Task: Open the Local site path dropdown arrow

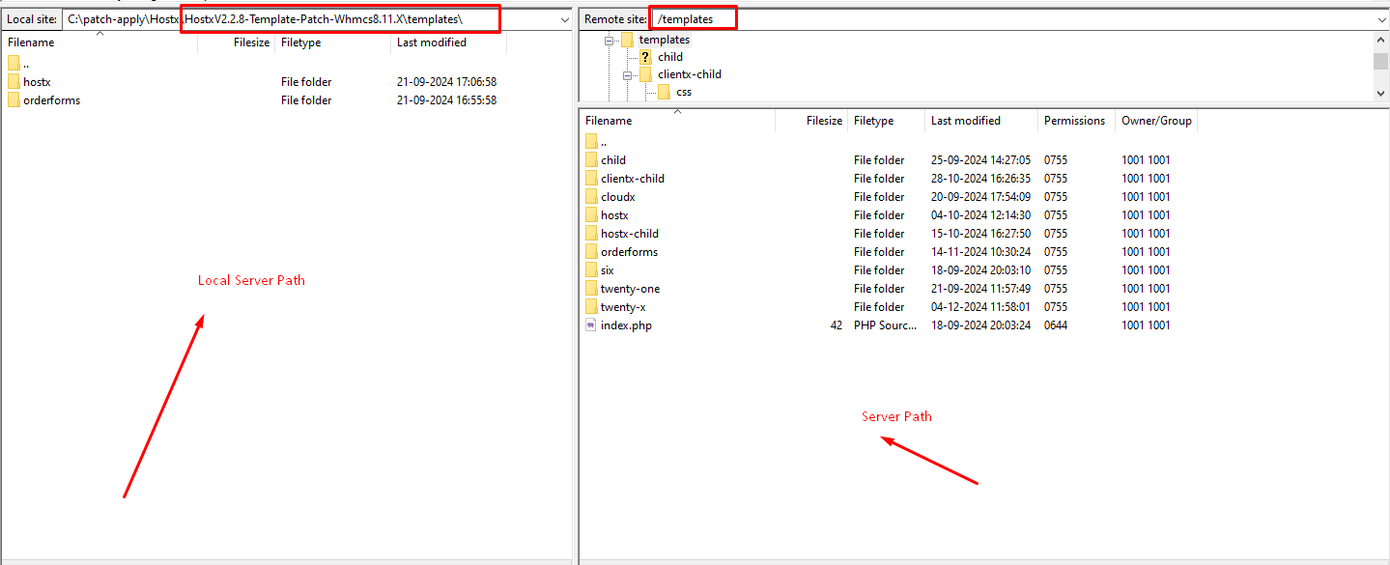Action: click(564, 19)
